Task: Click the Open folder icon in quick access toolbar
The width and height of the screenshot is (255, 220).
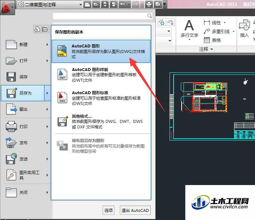Action: [96, 4]
